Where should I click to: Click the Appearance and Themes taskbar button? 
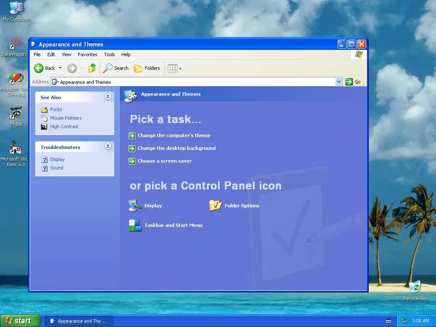79,321
